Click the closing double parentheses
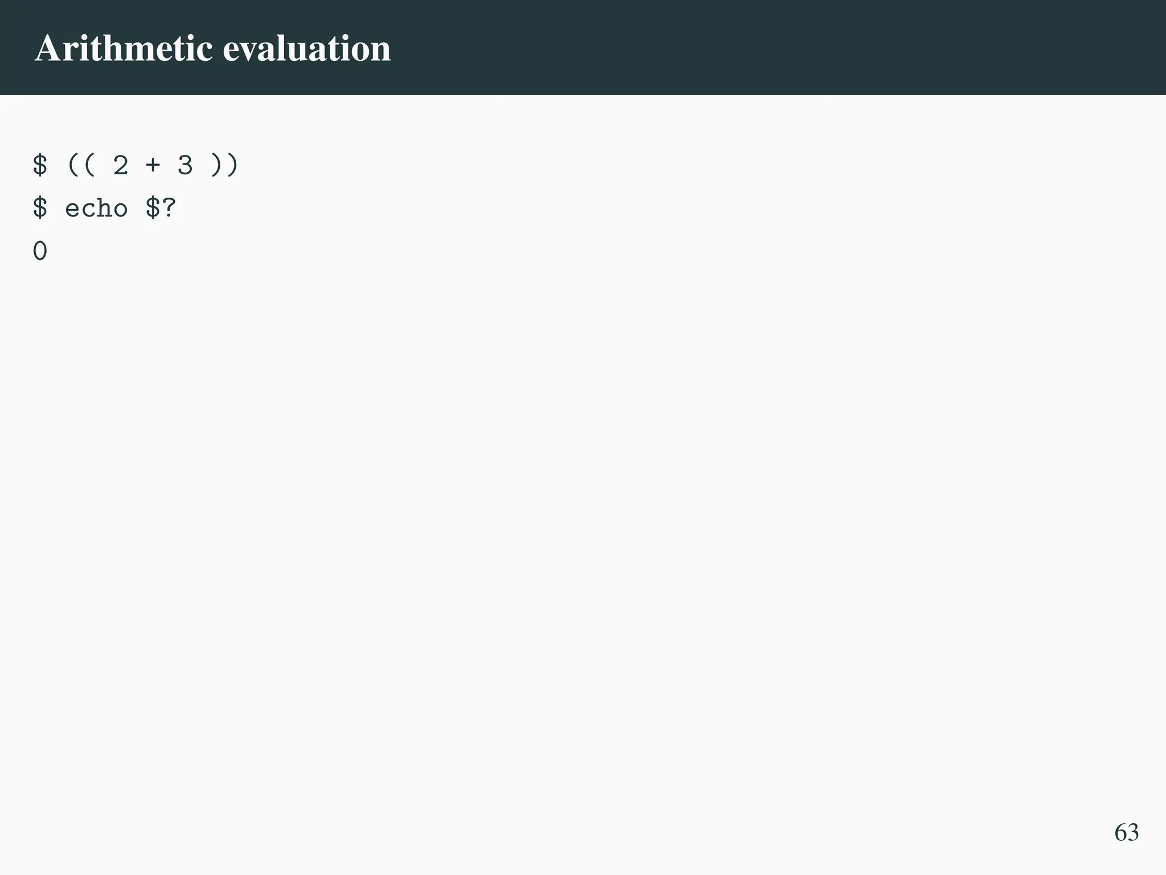This screenshot has width=1166, height=875. (x=225, y=165)
